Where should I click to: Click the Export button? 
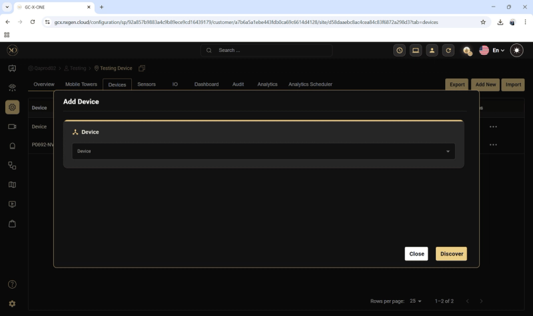pos(457,84)
